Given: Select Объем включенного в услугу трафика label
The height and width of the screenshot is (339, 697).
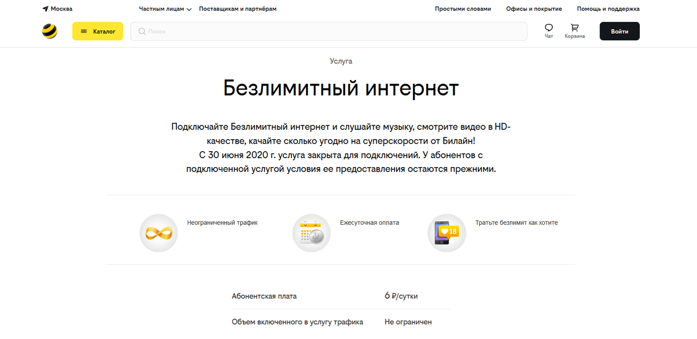Looking at the screenshot, I should coord(297,322).
